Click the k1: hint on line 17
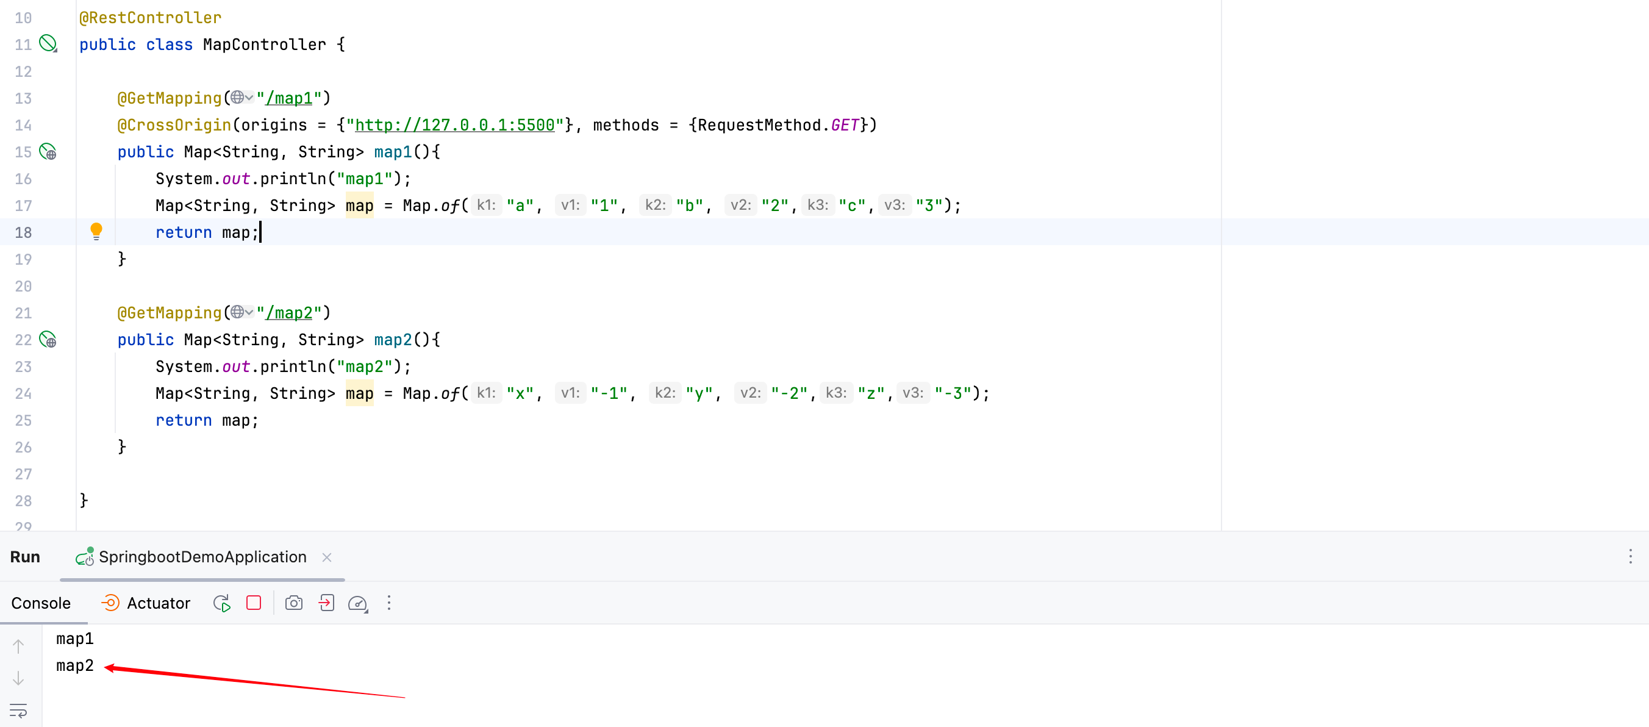 tap(486, 205)
